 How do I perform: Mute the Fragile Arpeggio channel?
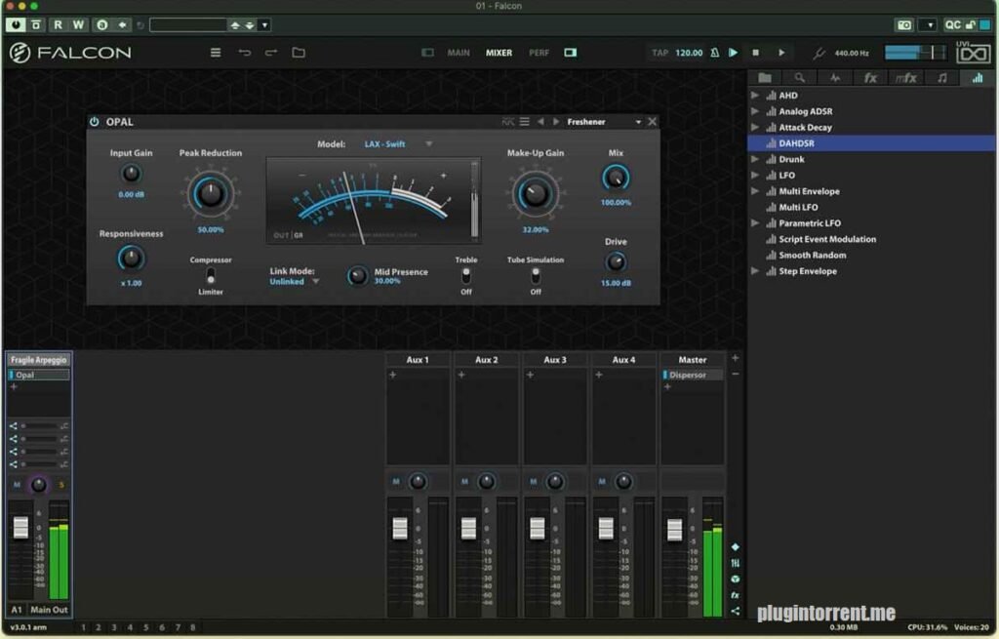coord(17,485)
